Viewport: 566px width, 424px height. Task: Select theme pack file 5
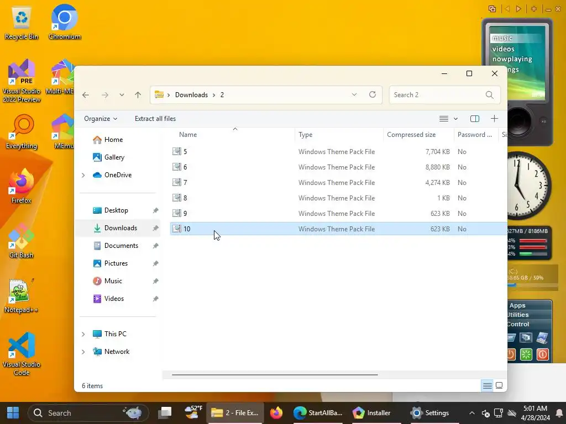point(339,152)
